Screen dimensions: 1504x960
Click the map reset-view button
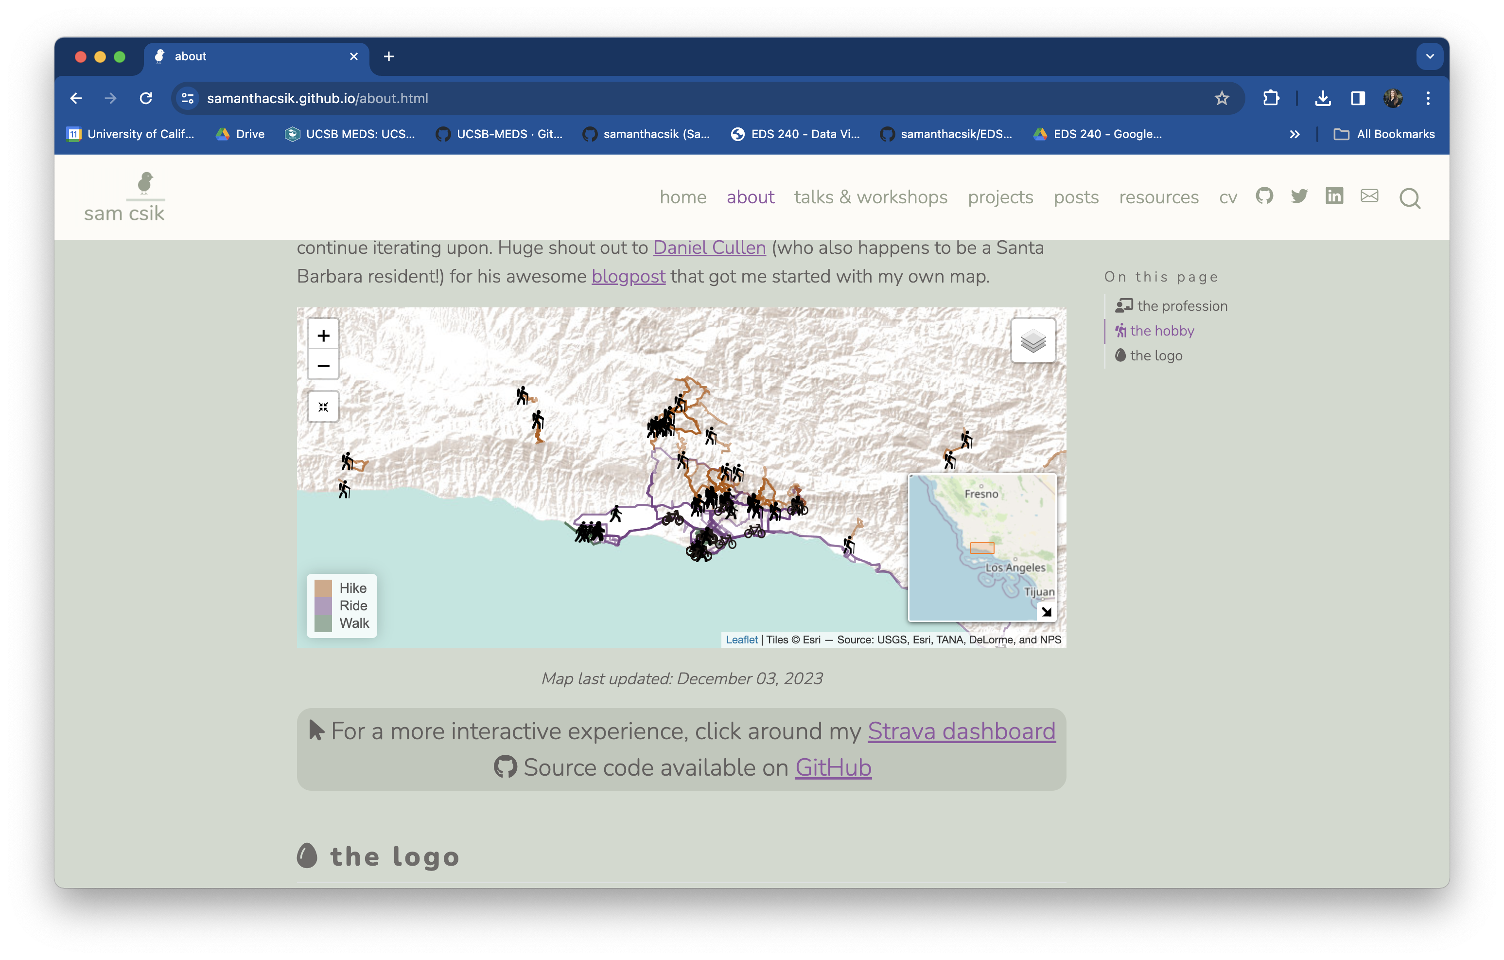[323, 407]
